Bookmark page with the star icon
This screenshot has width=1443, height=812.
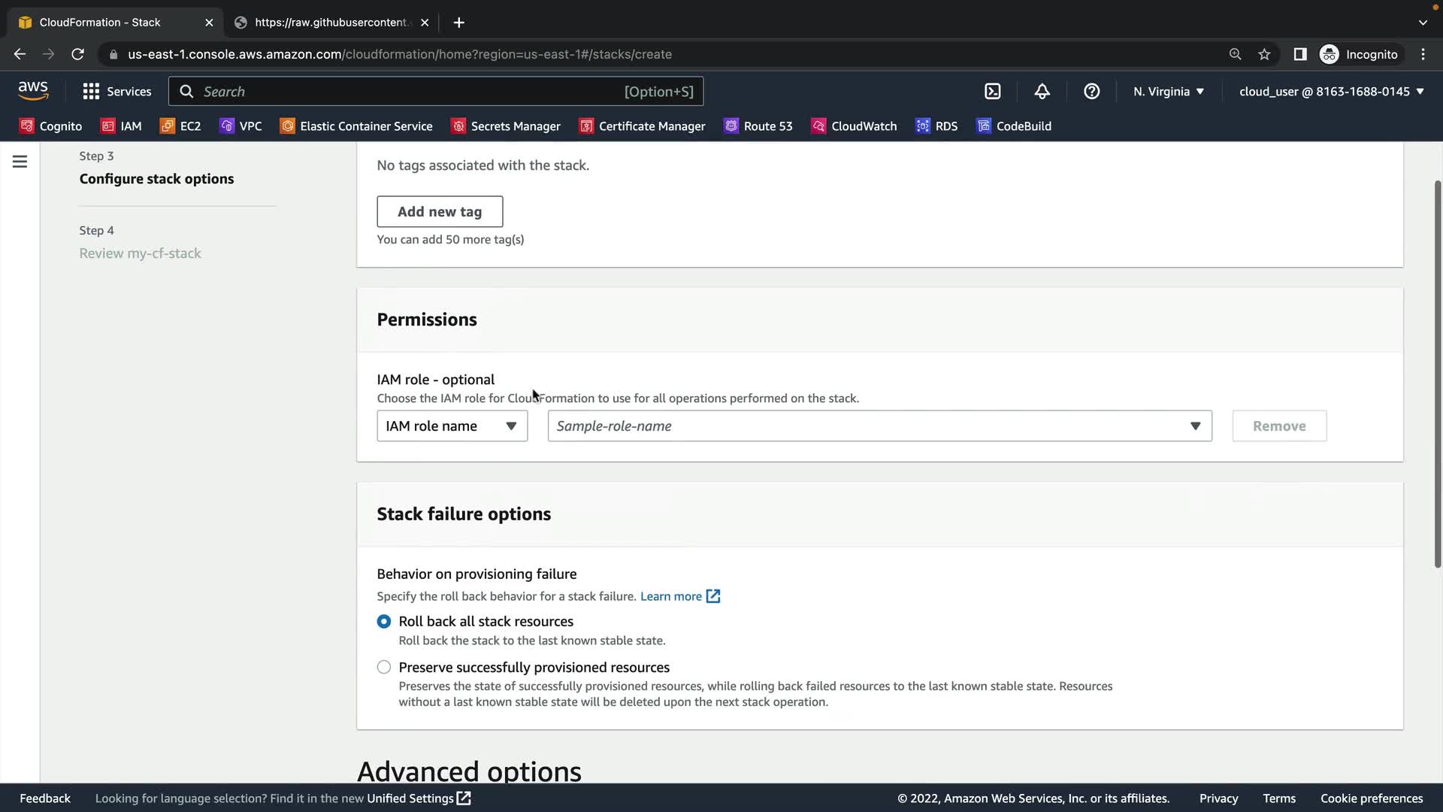tap(1264, 54)
